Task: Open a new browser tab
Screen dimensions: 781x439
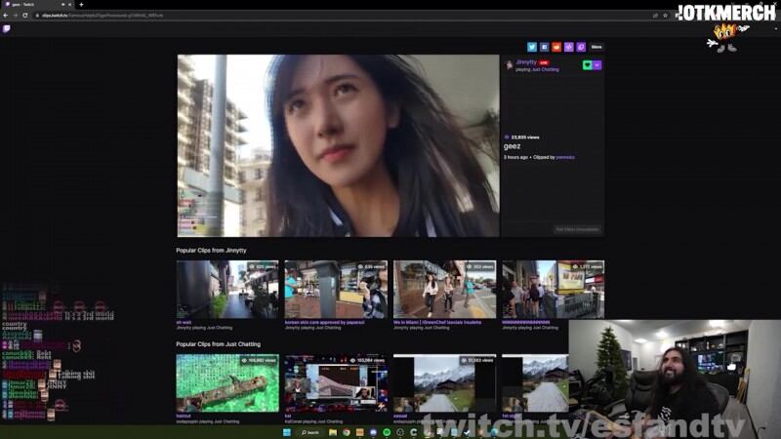Action: pyautogui.click(x=82, y=5)
